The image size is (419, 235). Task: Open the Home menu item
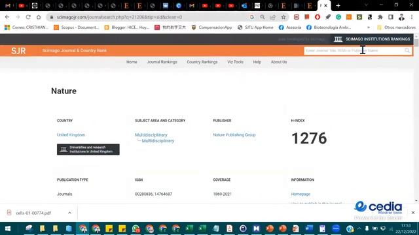[x=132, y=62]
